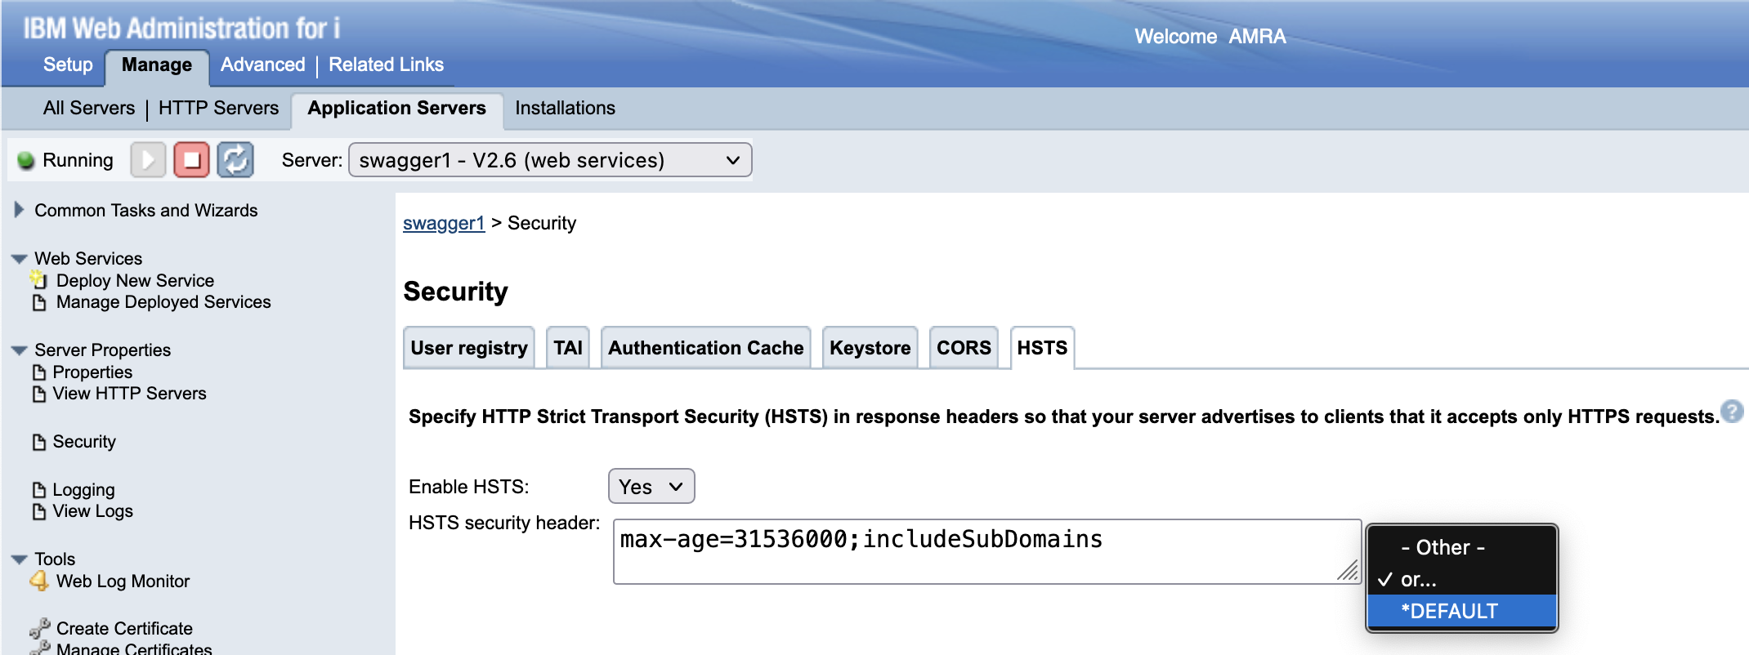Open View HTTP Servers link
The image size is (1749, 655).
(129, 394)
